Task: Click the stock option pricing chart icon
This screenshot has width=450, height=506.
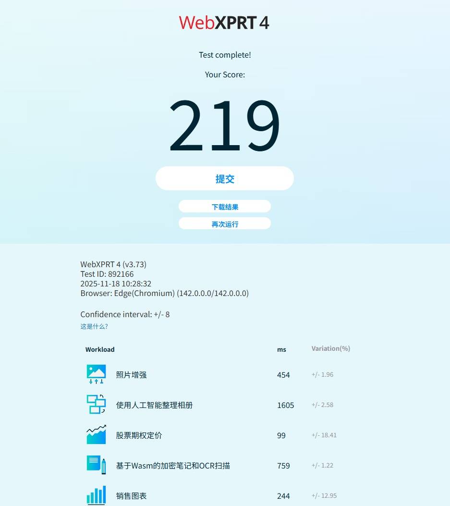Action: (x=96, y=435)
